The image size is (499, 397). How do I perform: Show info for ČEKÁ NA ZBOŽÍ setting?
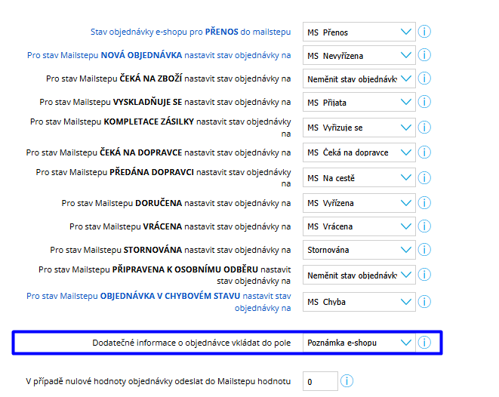point(424,78)
